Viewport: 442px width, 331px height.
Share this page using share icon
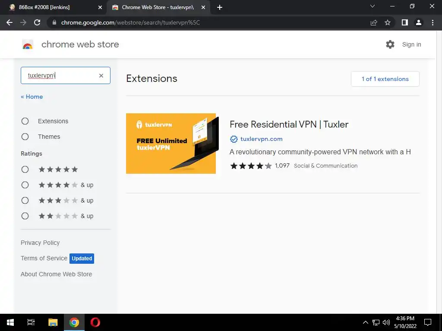click(374, 22)
